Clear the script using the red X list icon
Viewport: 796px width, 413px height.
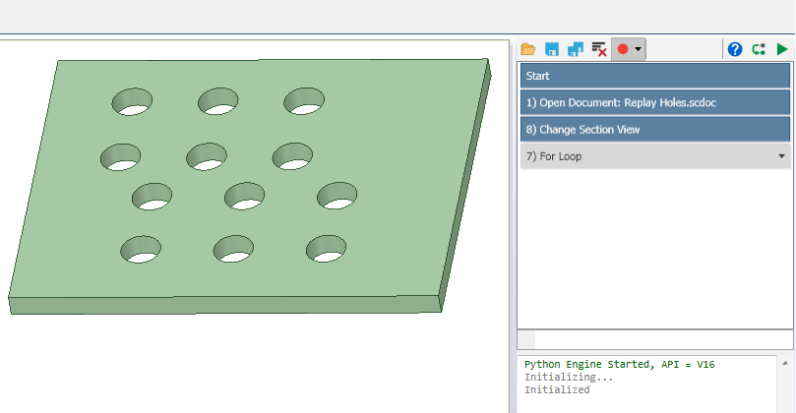[599, 49]
